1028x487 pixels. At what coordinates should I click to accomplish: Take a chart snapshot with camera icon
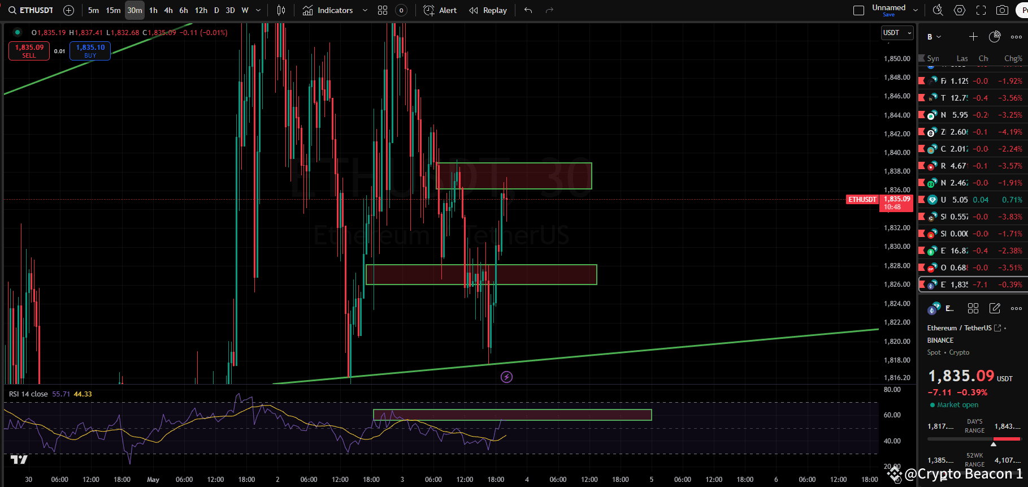pyautogui.click(x=1002, y=10)
